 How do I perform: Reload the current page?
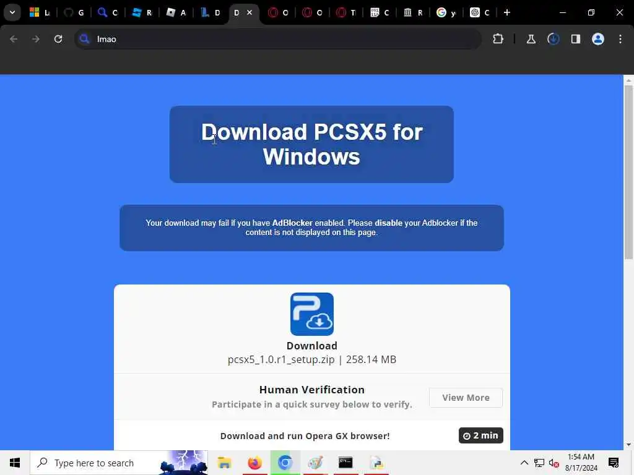click(58, 39)
